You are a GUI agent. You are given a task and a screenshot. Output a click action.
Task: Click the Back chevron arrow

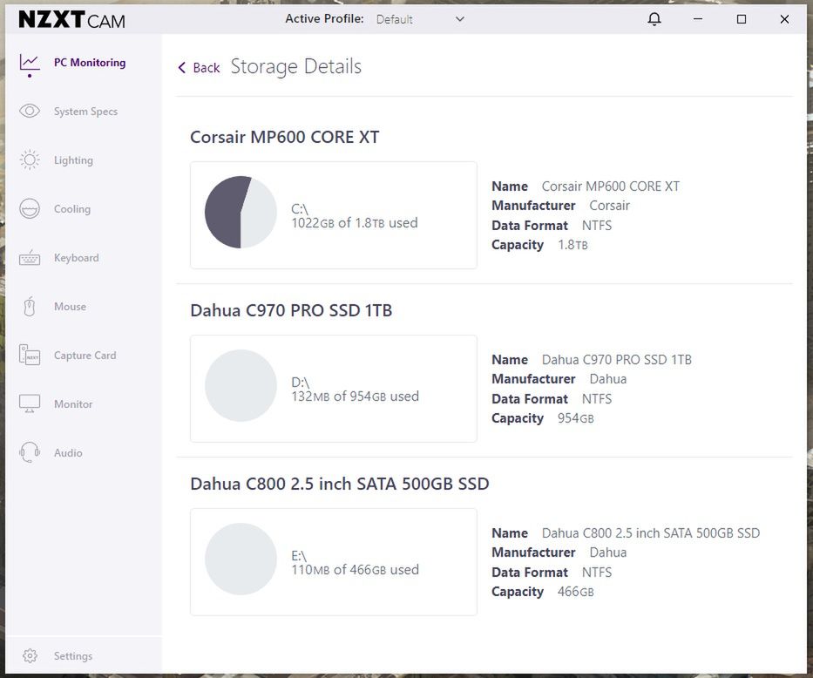181,67
